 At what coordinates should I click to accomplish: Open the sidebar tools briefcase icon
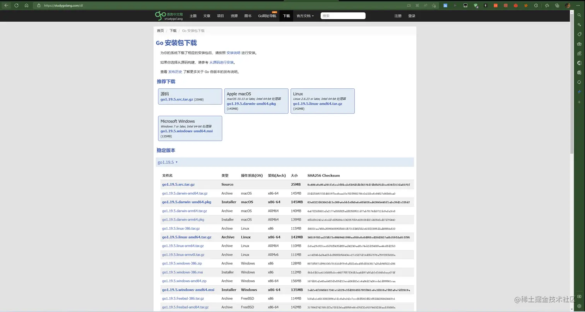point(579,44)
